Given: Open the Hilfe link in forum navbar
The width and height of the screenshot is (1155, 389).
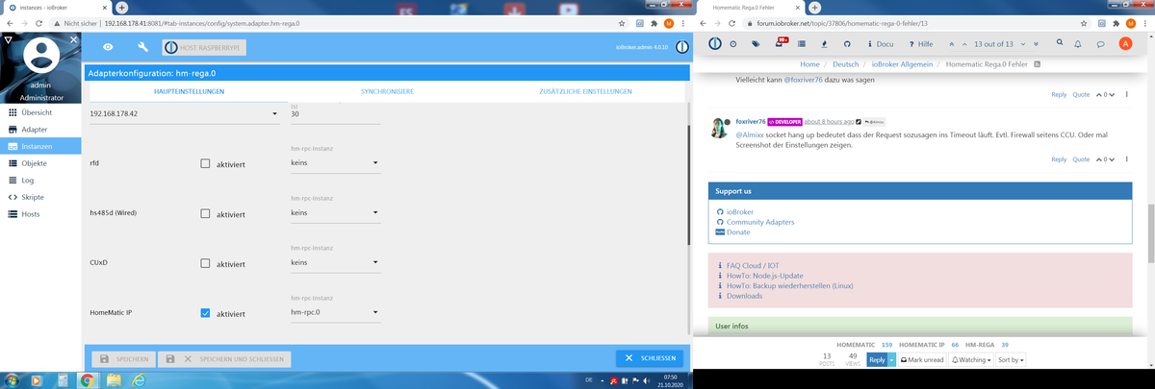Looking at the screenshot, I should coord(920,43).
